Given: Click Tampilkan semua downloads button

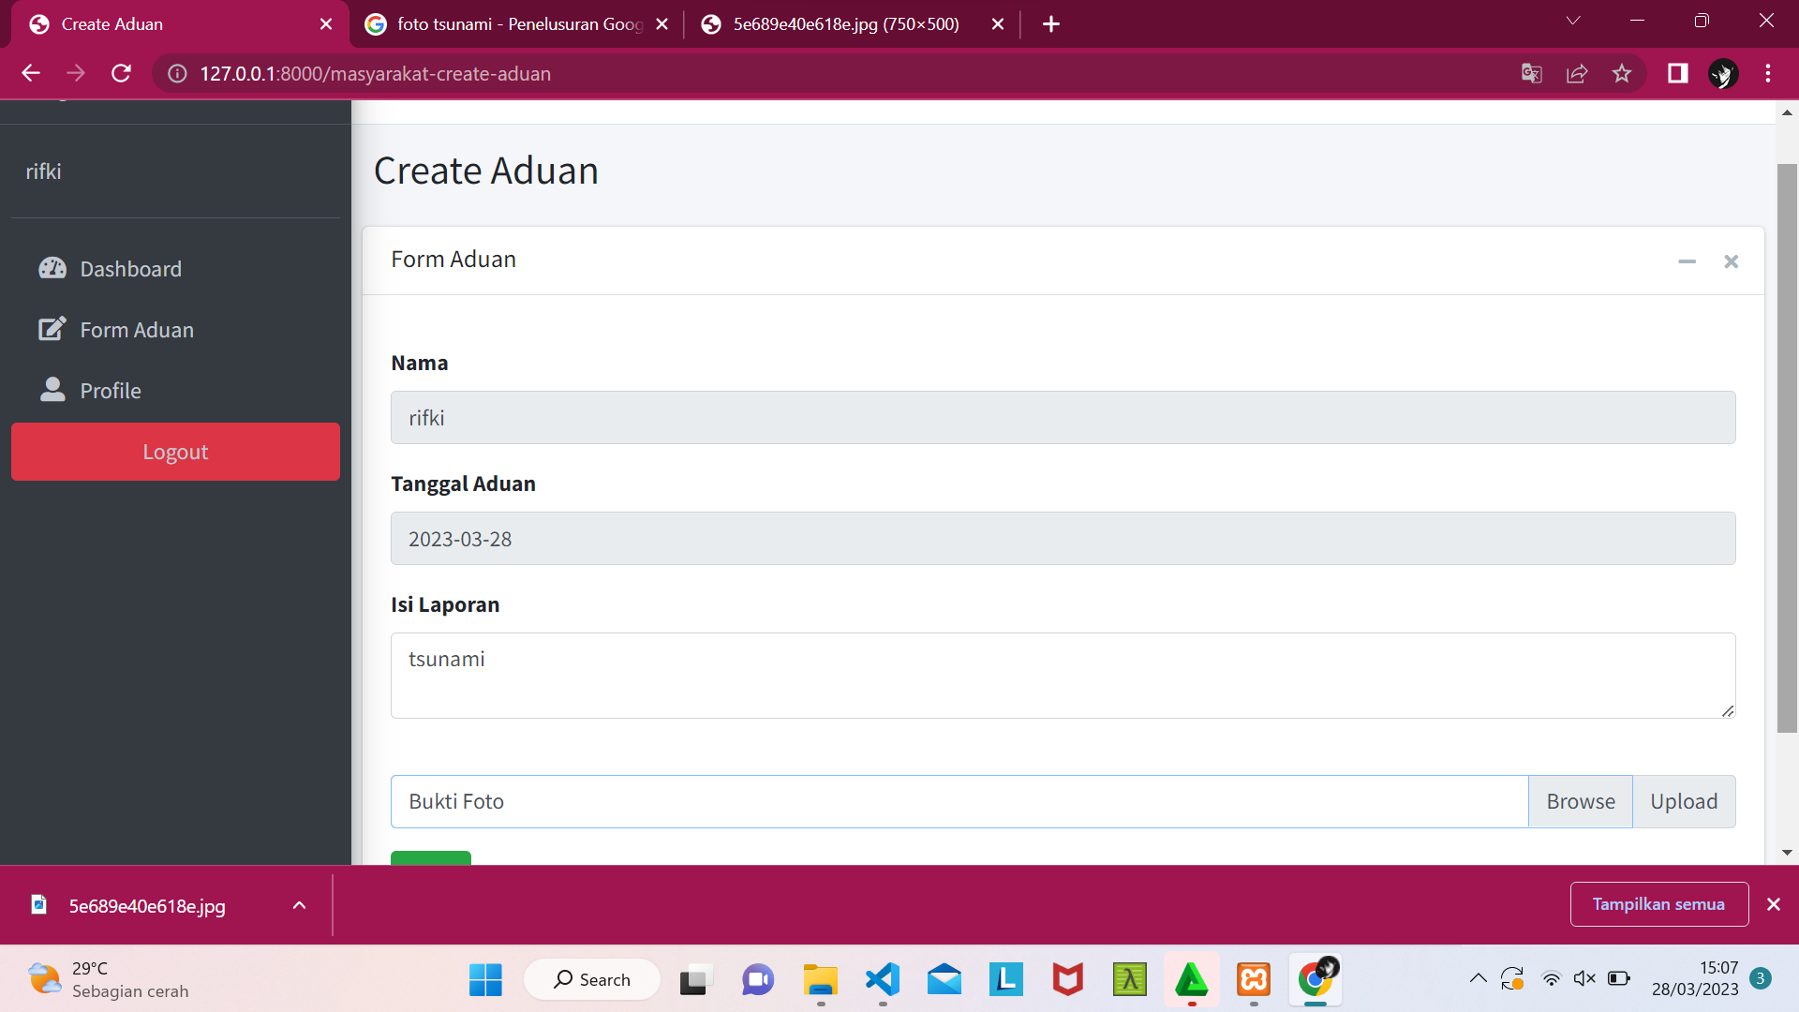Looking at the screenshot, I should (x=1658, y=904).
